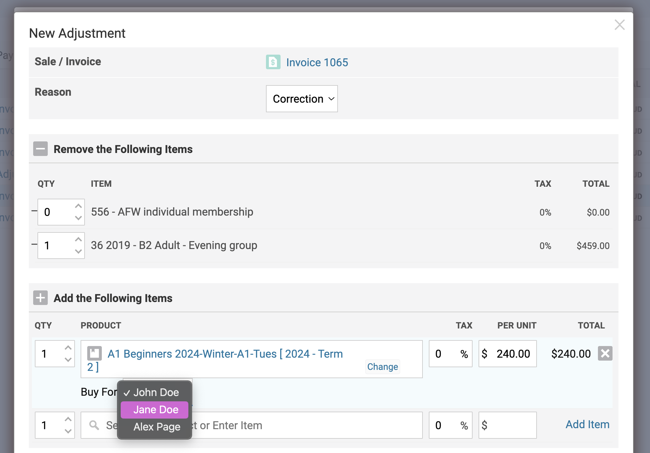The height and width of the screenshot is (453, 650).
Task: Decrease quantity of B2 Adult Evening group
Action: [x=78, y=251]
